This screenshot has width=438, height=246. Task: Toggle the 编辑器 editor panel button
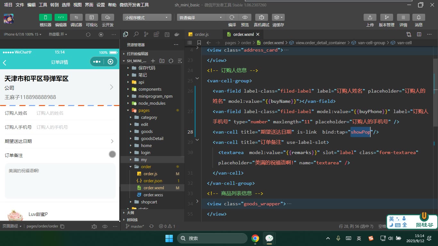point(61,17)
